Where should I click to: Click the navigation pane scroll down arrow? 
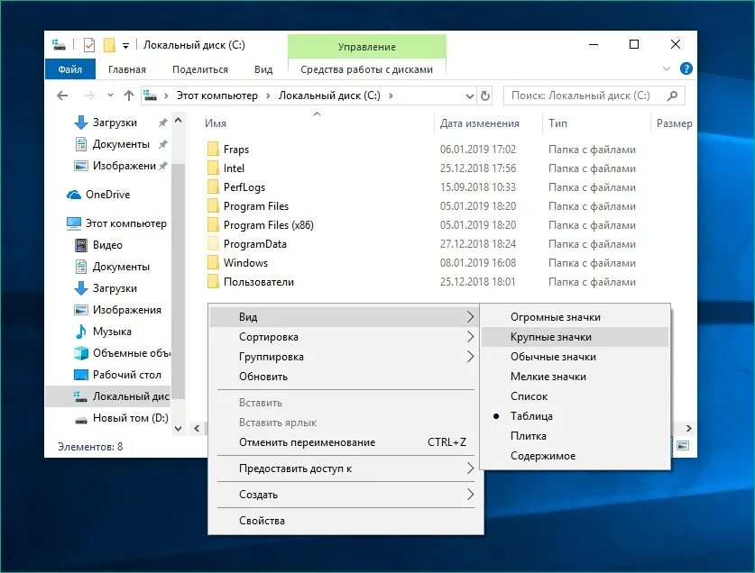click(x=179, y=428)
